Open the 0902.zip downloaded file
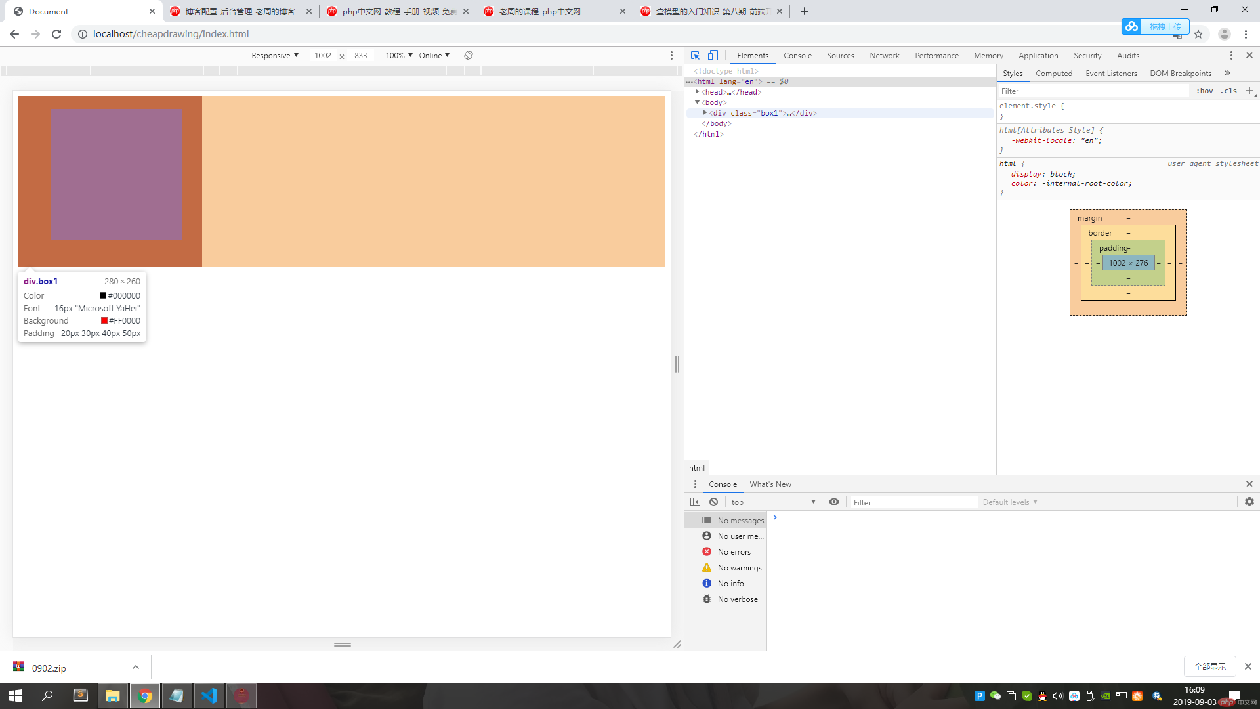The height and width of the screenshot is (709, 1260). pyautogui.click(x=49, y=668)
